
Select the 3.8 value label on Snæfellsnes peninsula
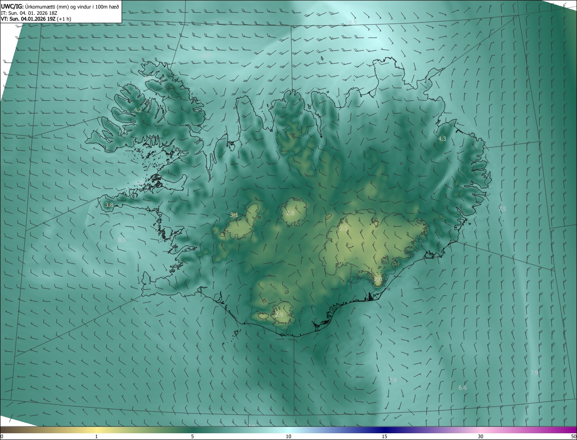pyautogui.click(x=109, y=205)
